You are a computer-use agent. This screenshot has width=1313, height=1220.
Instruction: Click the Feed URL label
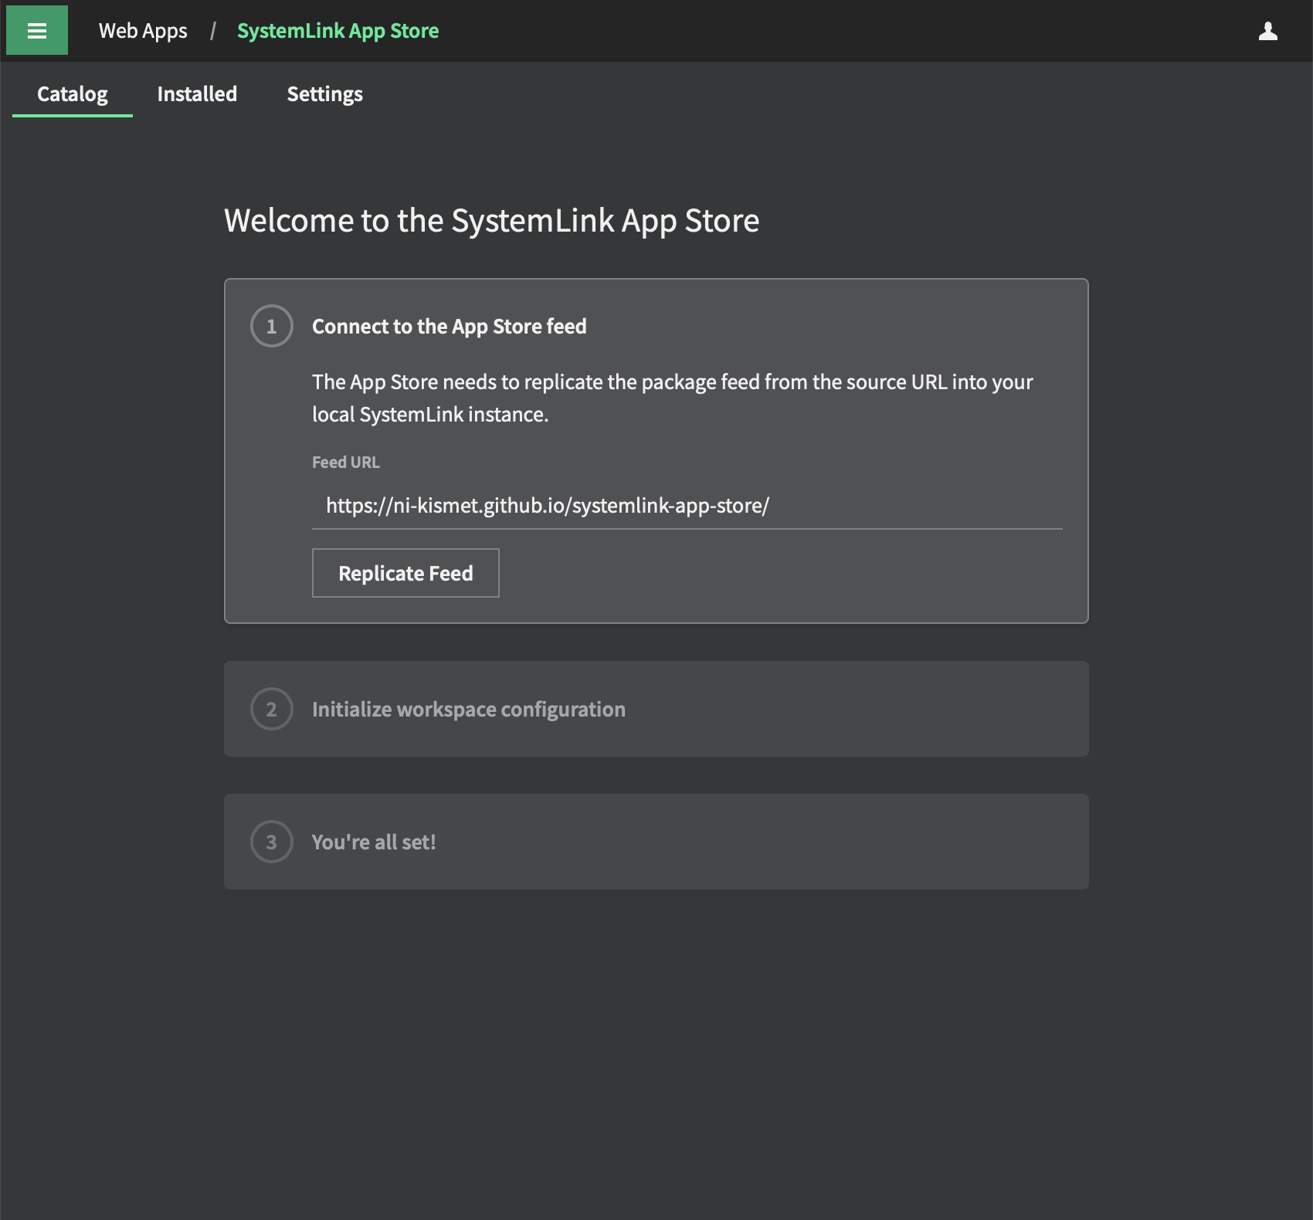coord(346,462)
